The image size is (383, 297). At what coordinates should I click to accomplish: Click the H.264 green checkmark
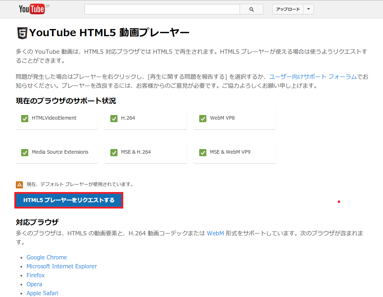(x=114, y=119)
